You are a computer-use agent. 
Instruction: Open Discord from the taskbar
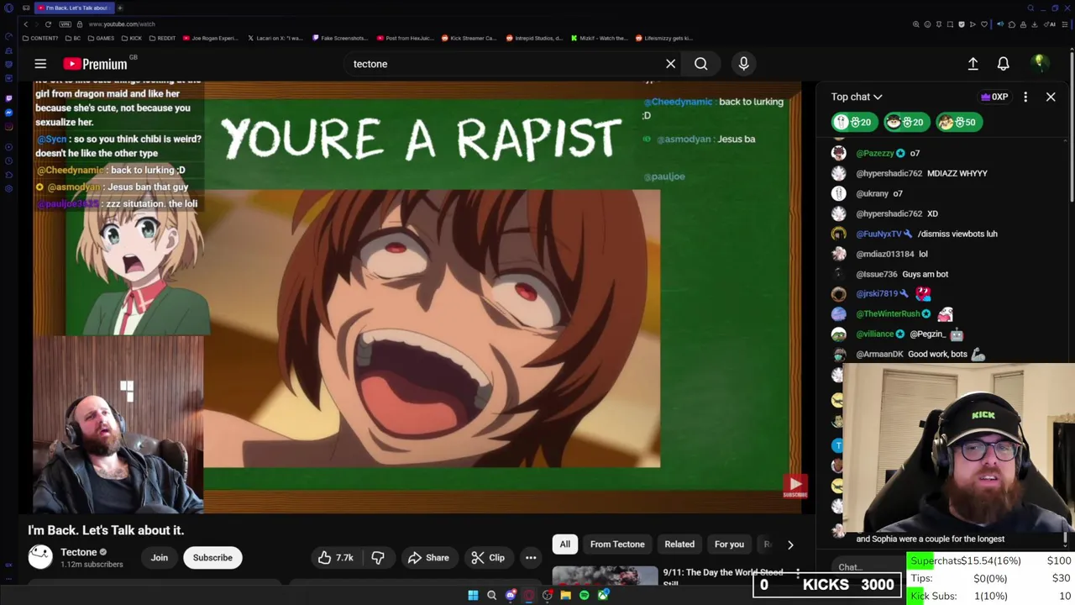click(x=510, y=595)
